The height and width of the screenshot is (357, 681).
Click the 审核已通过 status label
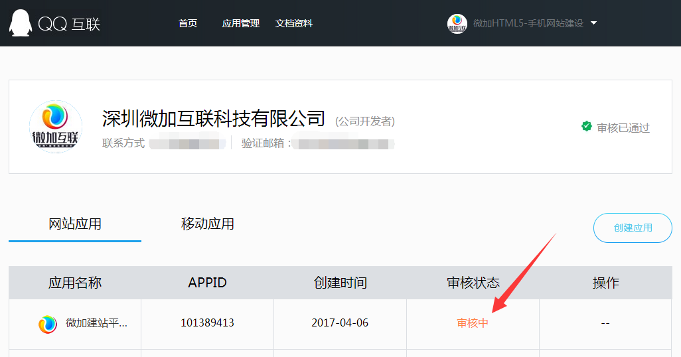pyautogui.click(x=623, y=127)
